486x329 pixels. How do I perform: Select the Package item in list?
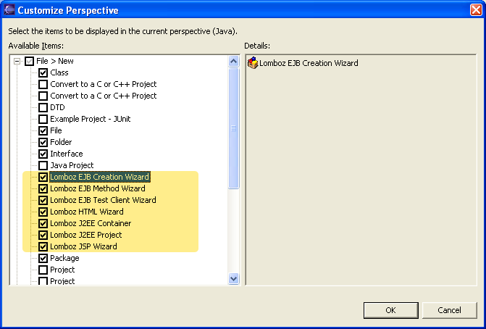[x=64, y=258]
